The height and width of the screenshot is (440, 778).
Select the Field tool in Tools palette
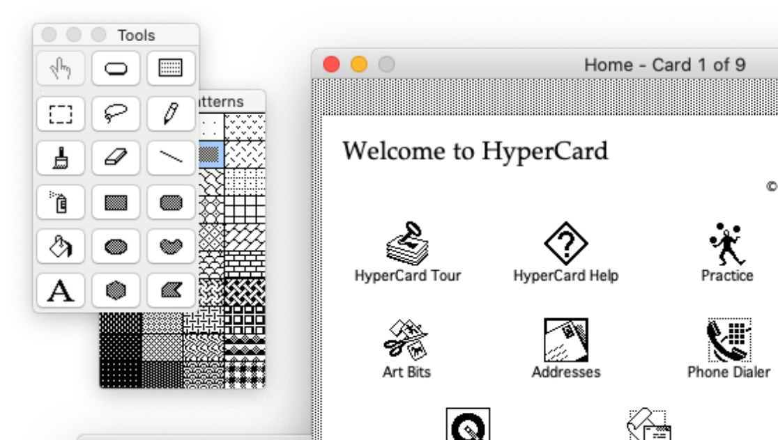(x=171, y=68)
